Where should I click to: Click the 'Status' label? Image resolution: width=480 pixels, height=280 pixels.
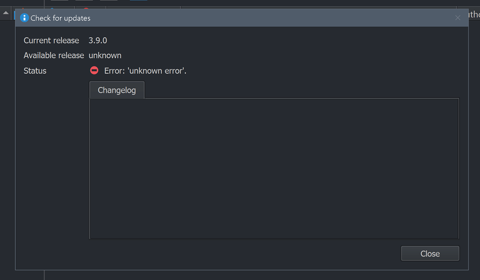(x=35, y=71)
